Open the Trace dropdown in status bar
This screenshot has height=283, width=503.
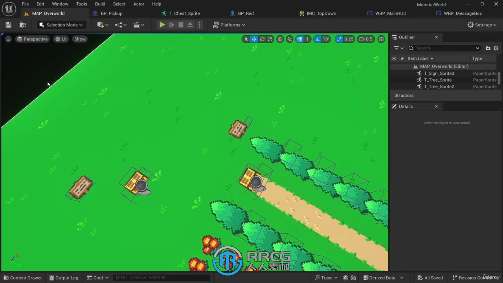click(326, 277)
